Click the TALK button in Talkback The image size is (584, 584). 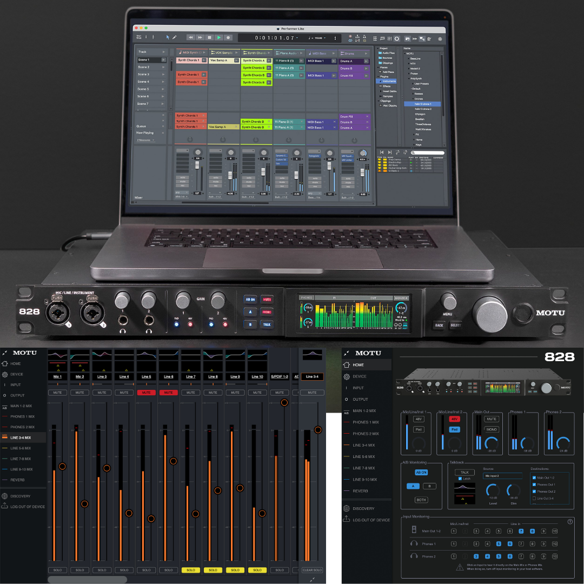coord(464,472)
